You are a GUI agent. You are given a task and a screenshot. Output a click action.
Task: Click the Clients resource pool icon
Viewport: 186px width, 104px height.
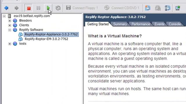tap(15, 25)
